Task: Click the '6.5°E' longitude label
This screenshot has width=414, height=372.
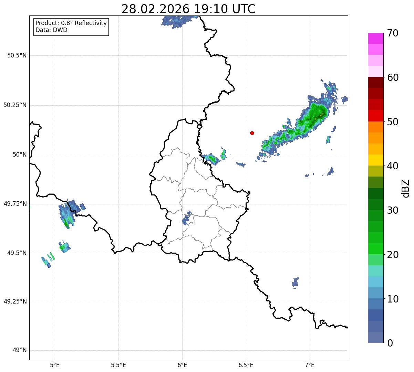Action: point(246,365)
